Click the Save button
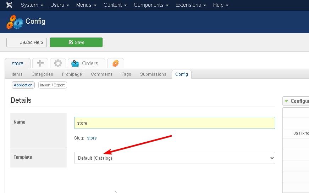The image size is (309, 193). click(x=76, y=42)
